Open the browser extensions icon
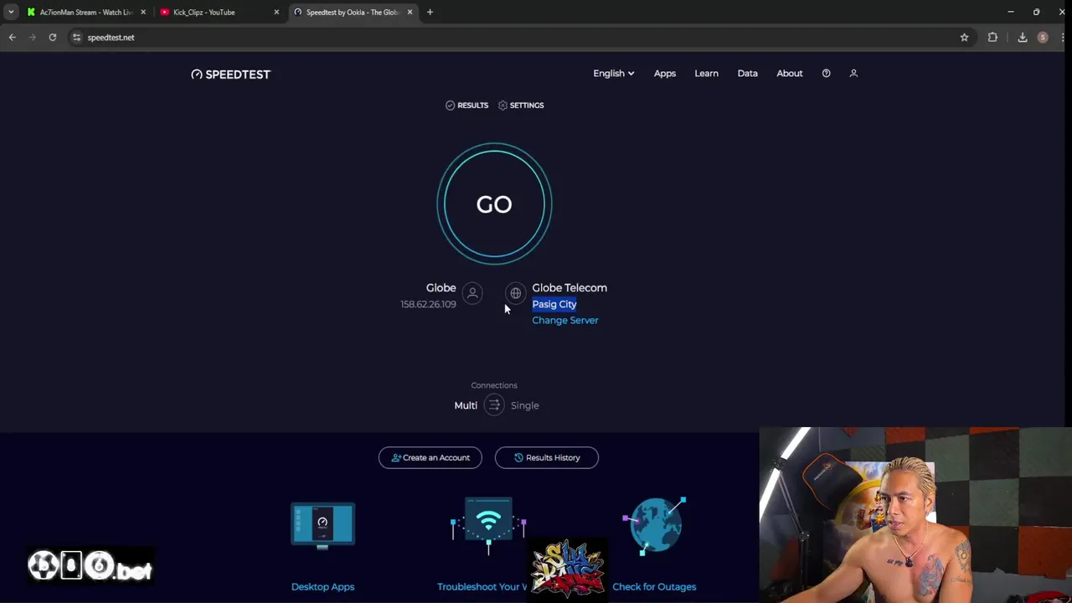 point(992,38)
